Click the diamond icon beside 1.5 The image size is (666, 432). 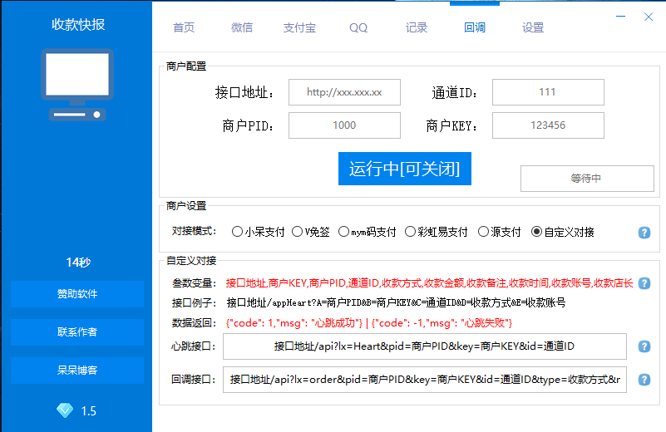coord(64,410)
